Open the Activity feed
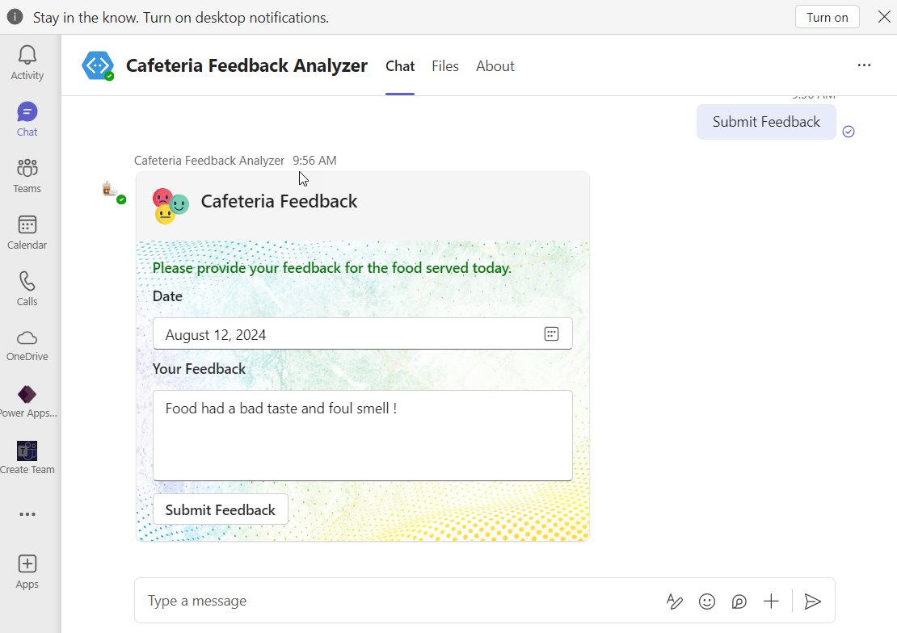Viewport: 897px width, 633px height. click(x=27, y=61)
